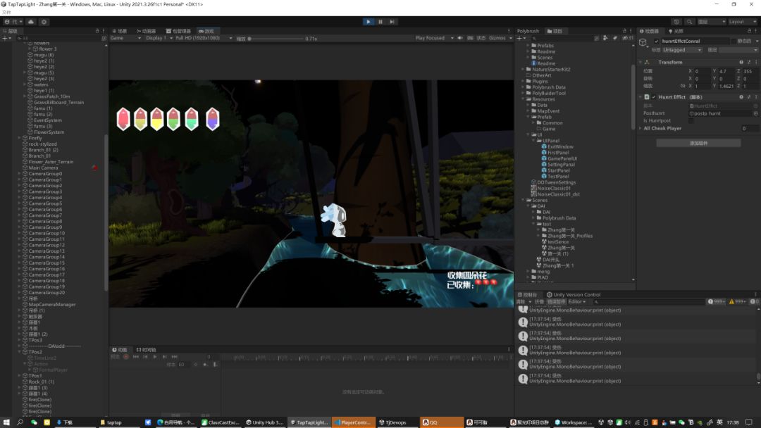Click the Windows Start button
Viewport: 761px width, 428px height.
click(x=6, y=422)
